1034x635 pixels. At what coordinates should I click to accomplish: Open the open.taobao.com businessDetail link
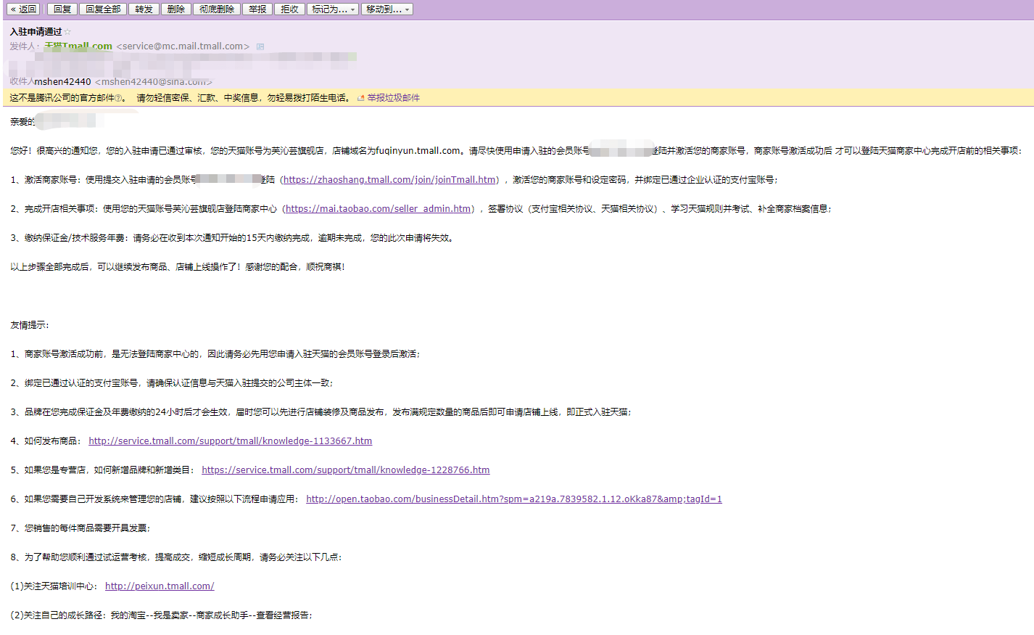513,499
